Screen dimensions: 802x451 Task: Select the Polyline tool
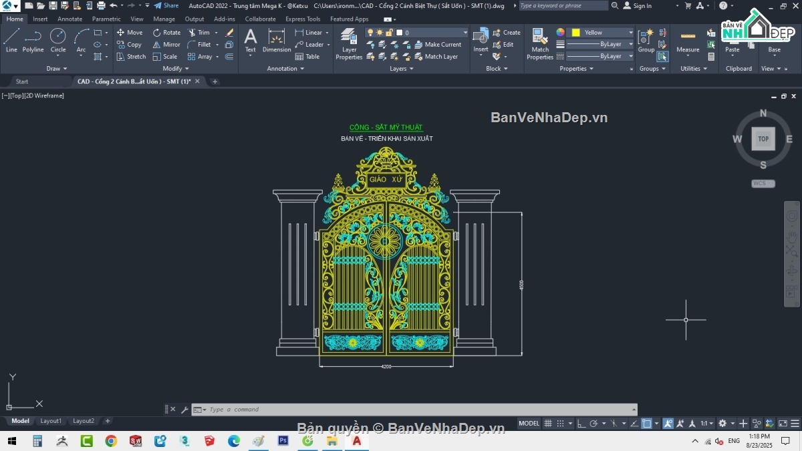[x=33, y=42]
